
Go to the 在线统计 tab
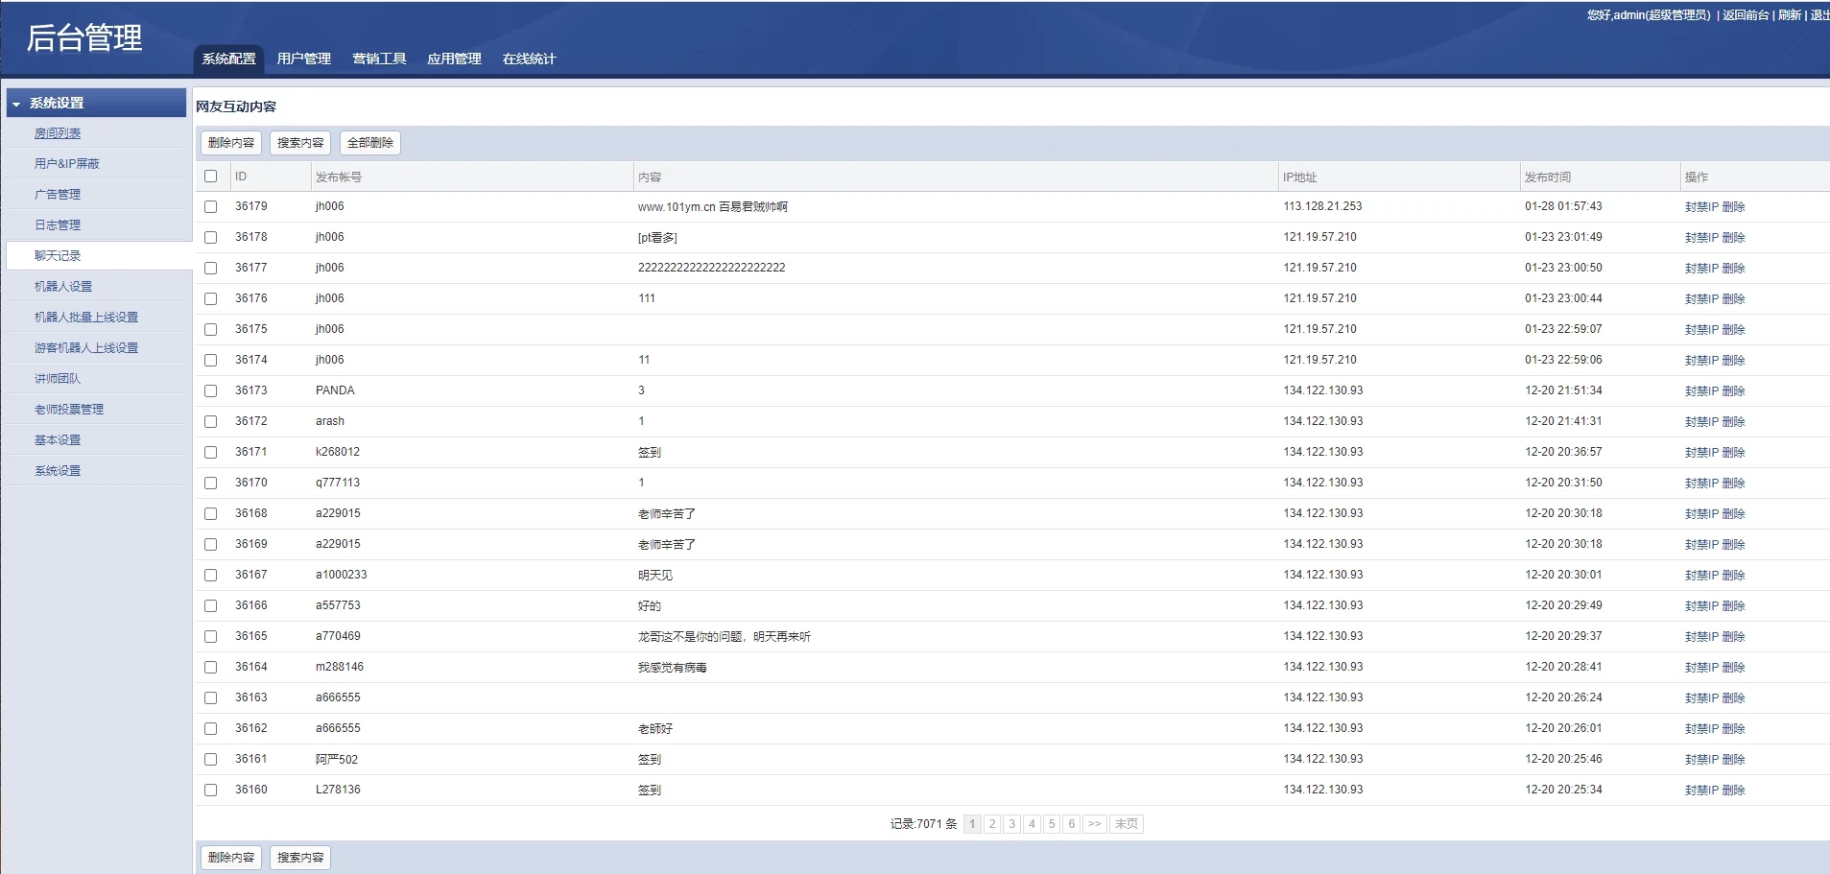529,59
